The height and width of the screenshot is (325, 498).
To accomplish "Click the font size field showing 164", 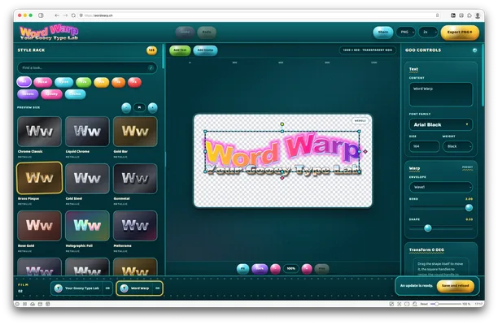I will pyautogui.click(x=424, y=146).
